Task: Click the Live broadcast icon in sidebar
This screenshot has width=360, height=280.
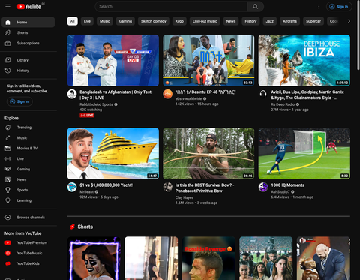Action: pos(7,158)
